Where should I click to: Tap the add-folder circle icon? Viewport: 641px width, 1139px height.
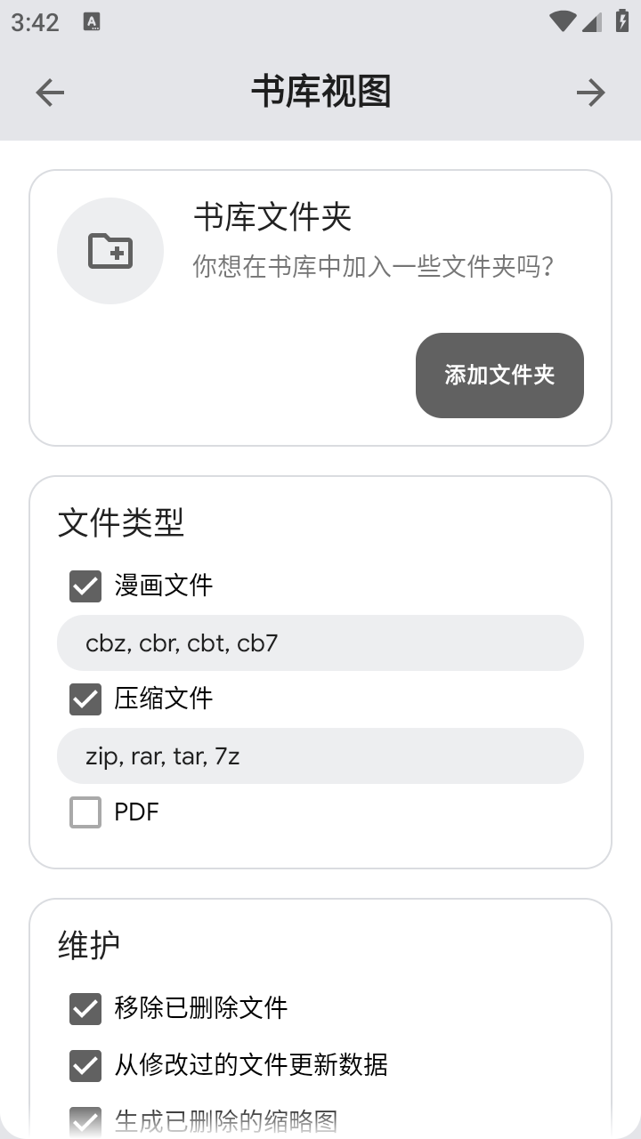110,251
